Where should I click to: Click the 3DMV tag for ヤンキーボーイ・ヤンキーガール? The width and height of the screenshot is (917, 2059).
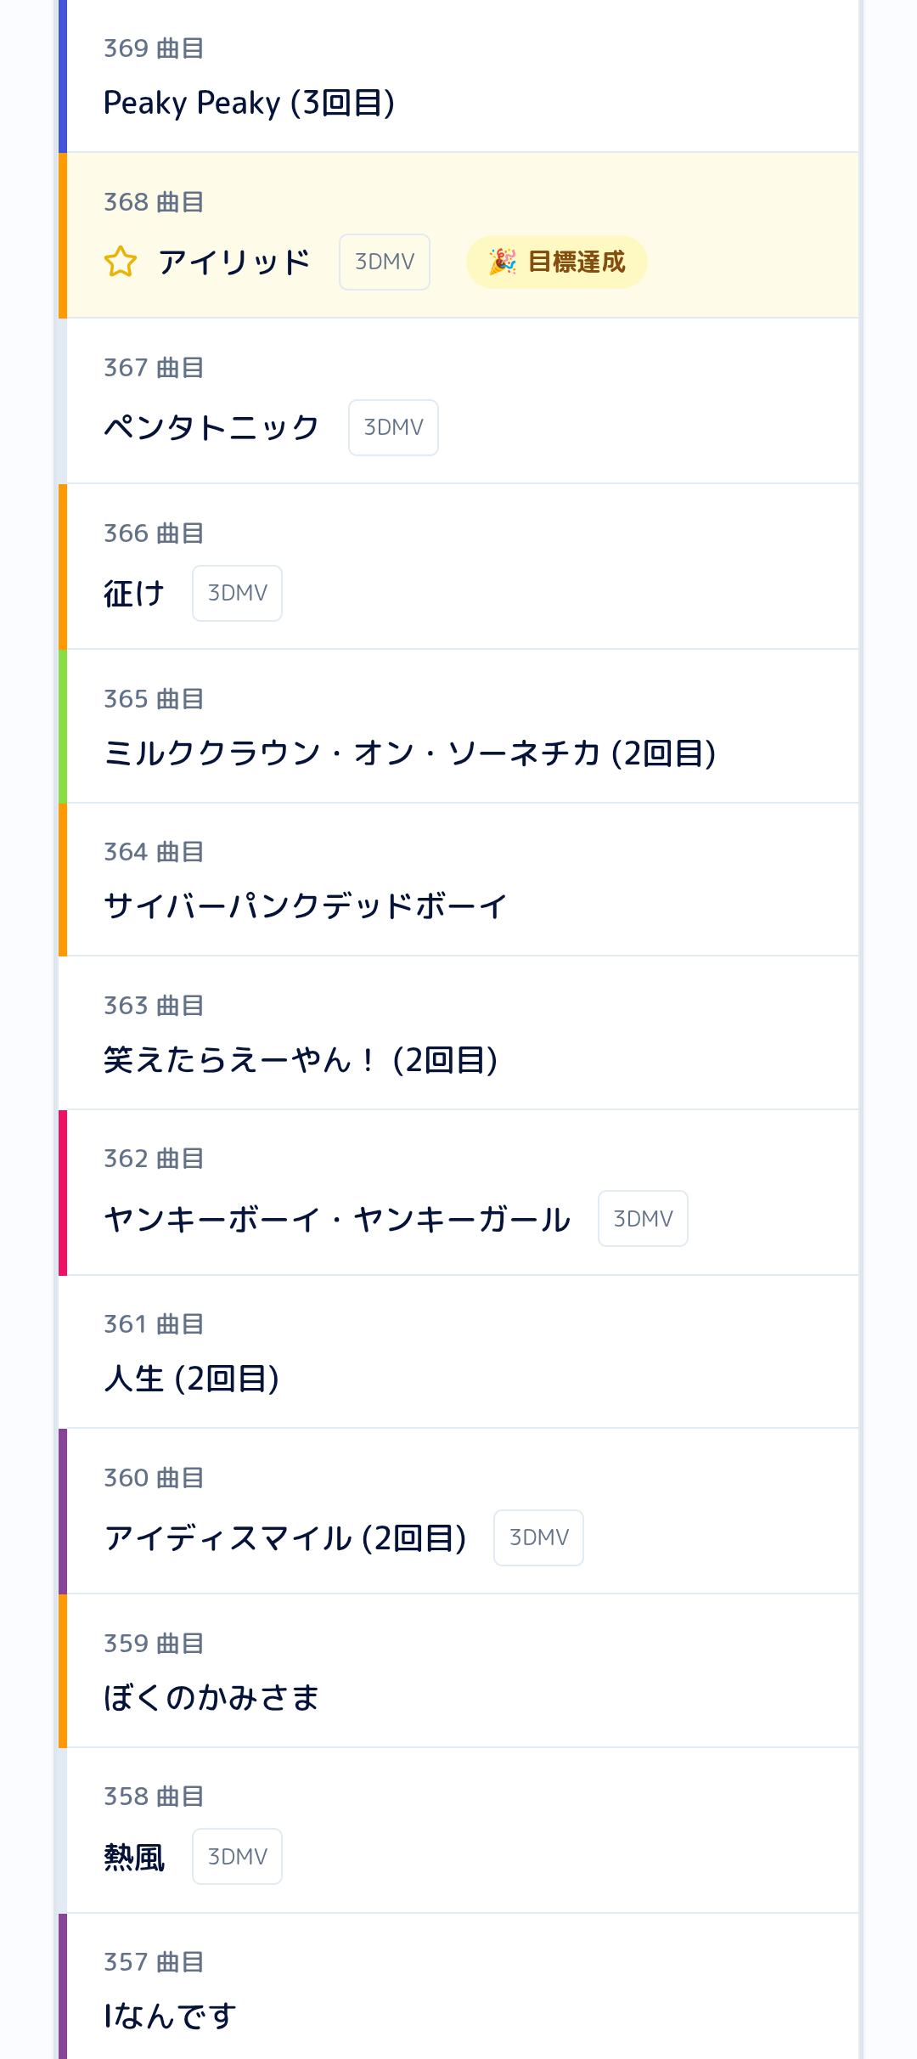coord(643,1219)
